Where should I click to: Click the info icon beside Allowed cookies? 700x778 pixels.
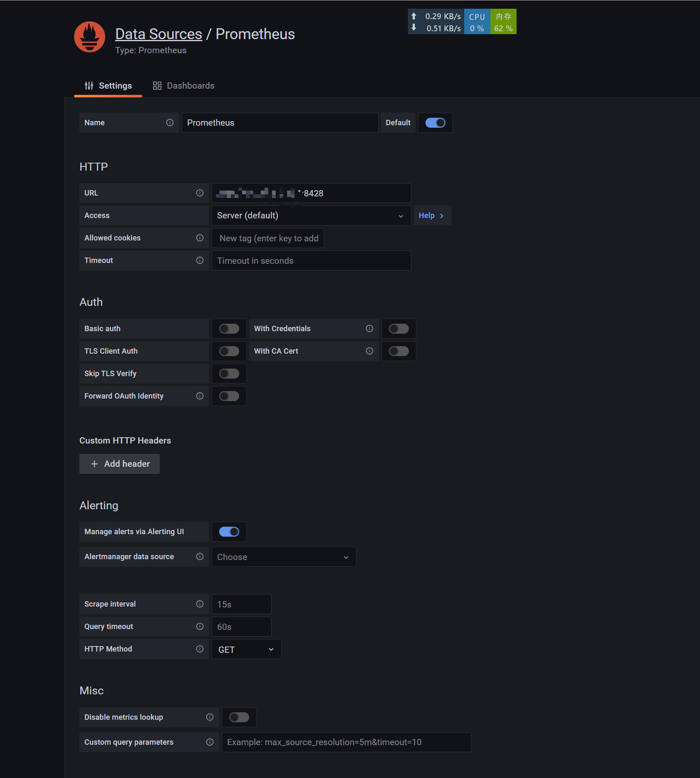(200, 238)
